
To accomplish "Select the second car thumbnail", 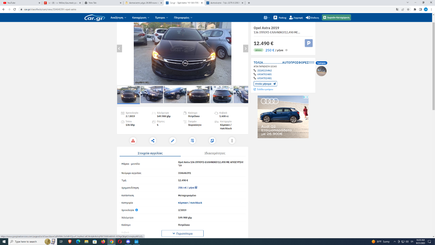I will point(152,95).
